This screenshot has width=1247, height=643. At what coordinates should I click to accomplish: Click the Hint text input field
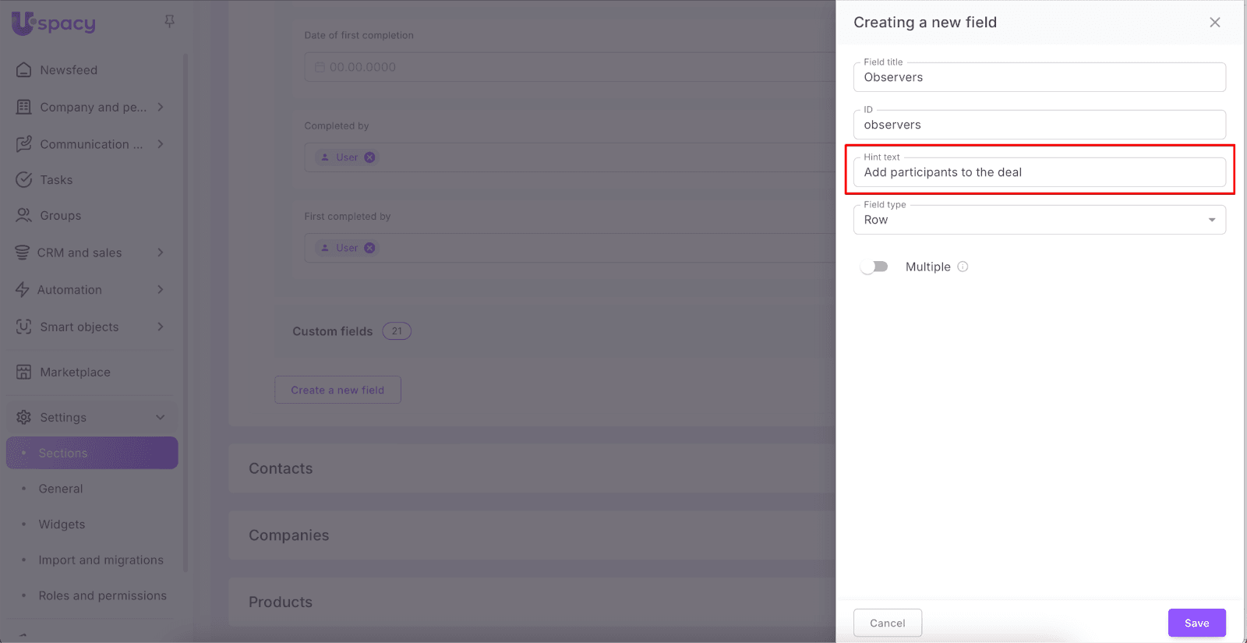point(1039,172)
